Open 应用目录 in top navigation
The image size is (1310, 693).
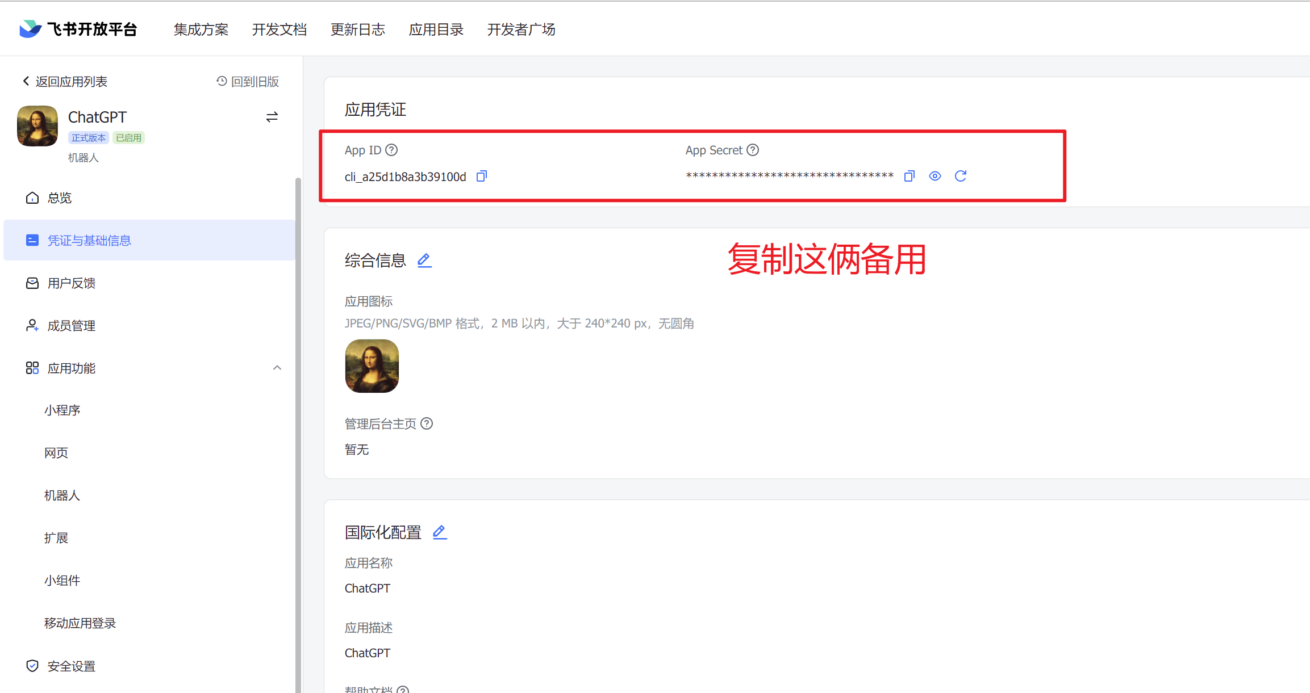pyautogui.click(x=436, y=30)
